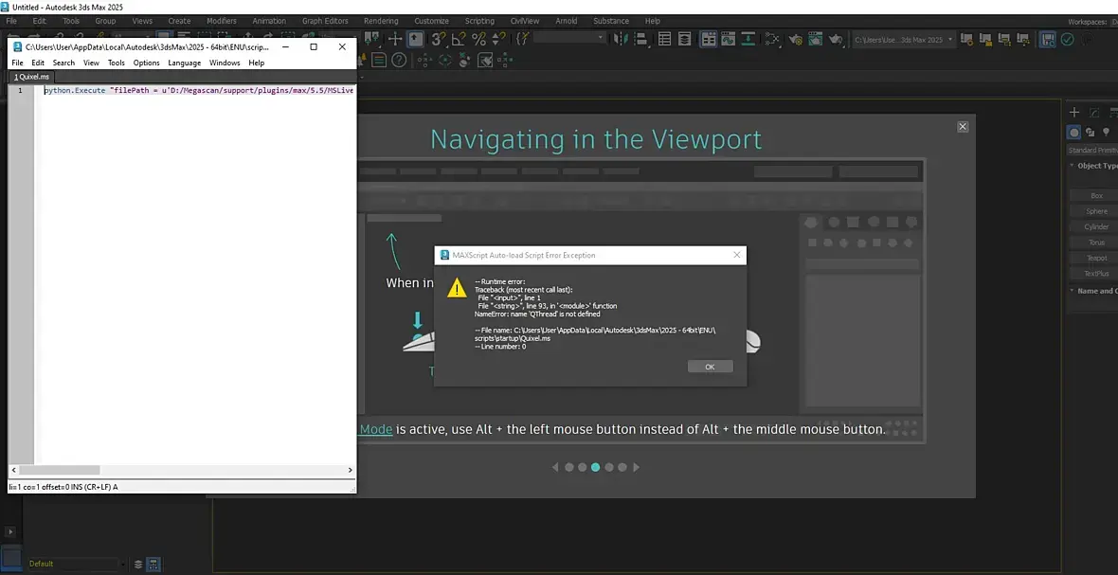Open the Arnold menu in 3ds Max
The height and width of the screenshot is (575, 1118).
(567, 21)
